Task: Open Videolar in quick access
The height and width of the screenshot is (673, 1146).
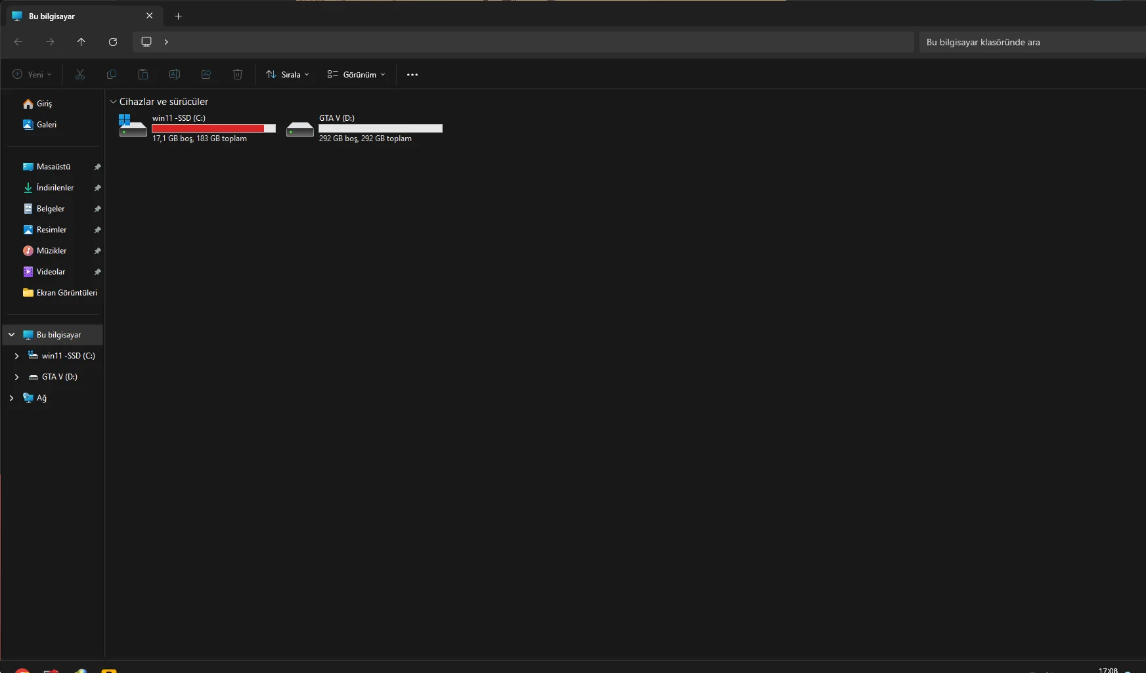Action: click(x=51, y=272)
